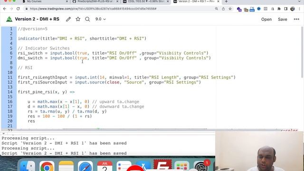Image resolution: width=304 pixels, height=171 pixels.
Task: Expand the tab search chevron at top right
Action: pyautogui.click(x=299, y=1)
